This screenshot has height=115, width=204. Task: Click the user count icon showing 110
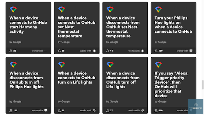click(x=11, y=110)
